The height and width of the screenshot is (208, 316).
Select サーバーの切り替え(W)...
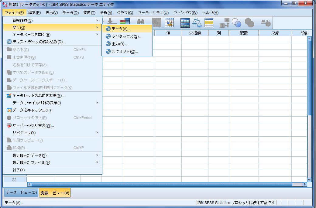click(x=52, y=125)
